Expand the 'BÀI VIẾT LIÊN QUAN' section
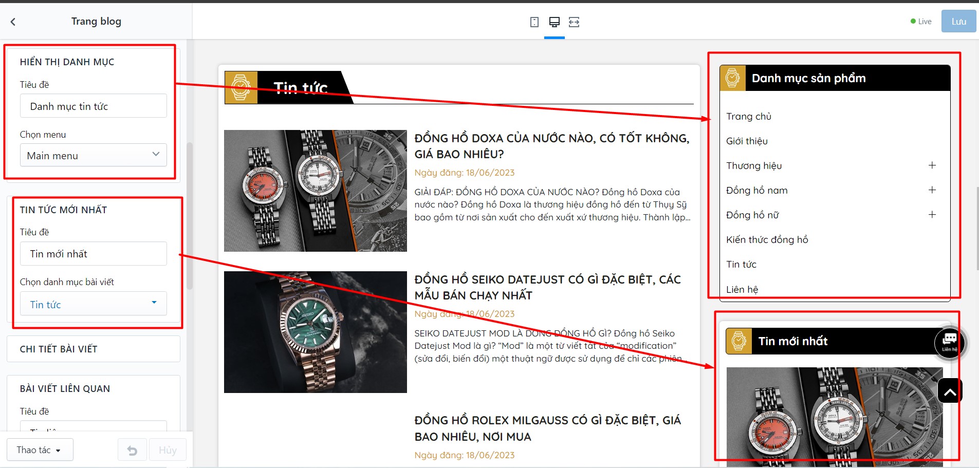 [x=65, y=389]
